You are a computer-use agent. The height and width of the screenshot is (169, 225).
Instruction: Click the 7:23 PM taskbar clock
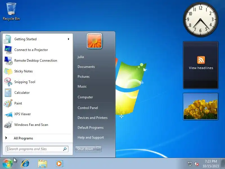tap(211, 161)
